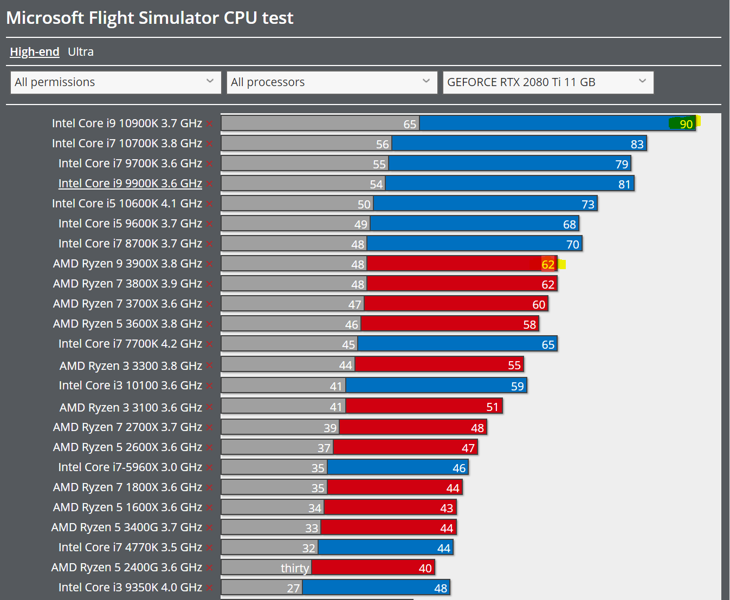Screen dimensions: 730x600
Task: Switch to the High-end tab
Action: click(x=35, y=52)
